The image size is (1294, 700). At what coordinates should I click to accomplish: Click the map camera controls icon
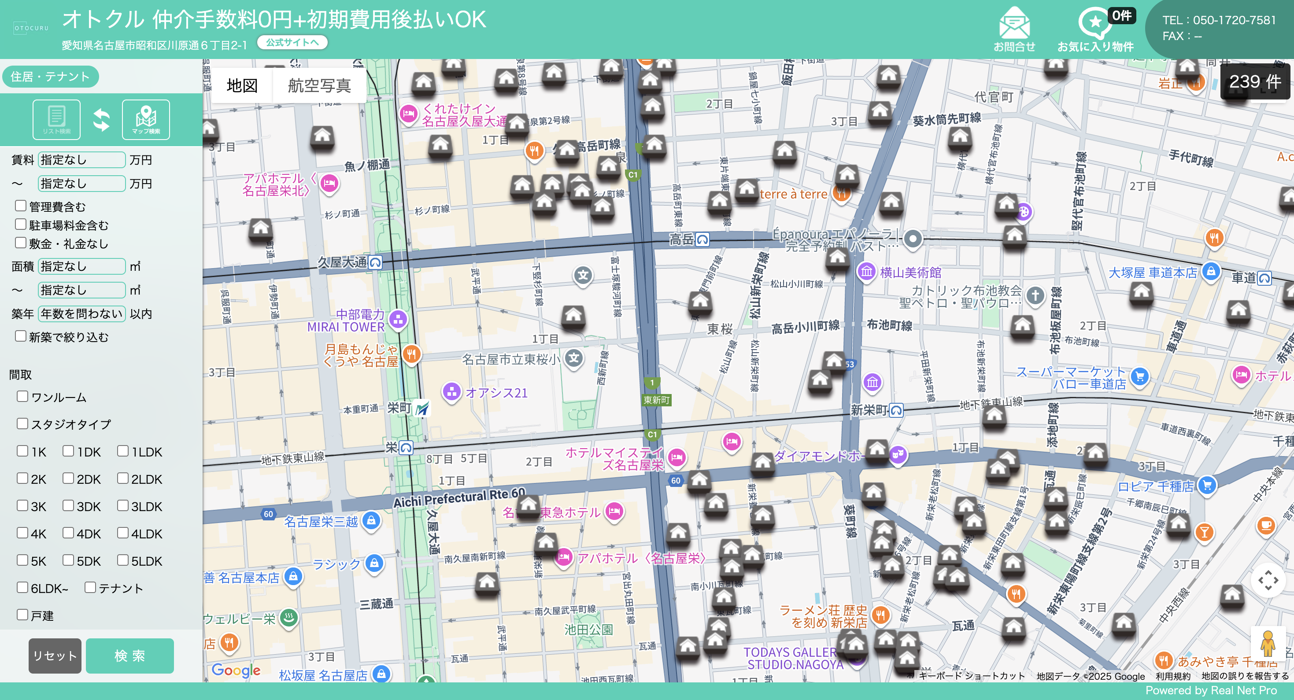pos(1268,581)
